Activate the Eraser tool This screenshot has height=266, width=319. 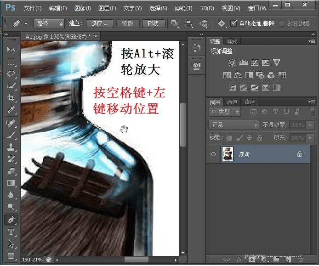coord(11,170)
